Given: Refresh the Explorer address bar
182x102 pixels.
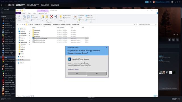Looking at the screenshot, I should point(136,25).
